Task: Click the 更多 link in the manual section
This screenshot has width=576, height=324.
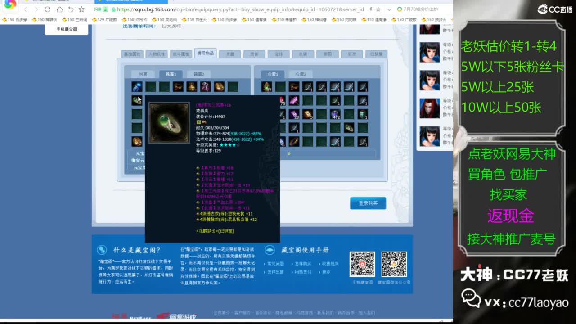Action: click(x=326, y=272)
